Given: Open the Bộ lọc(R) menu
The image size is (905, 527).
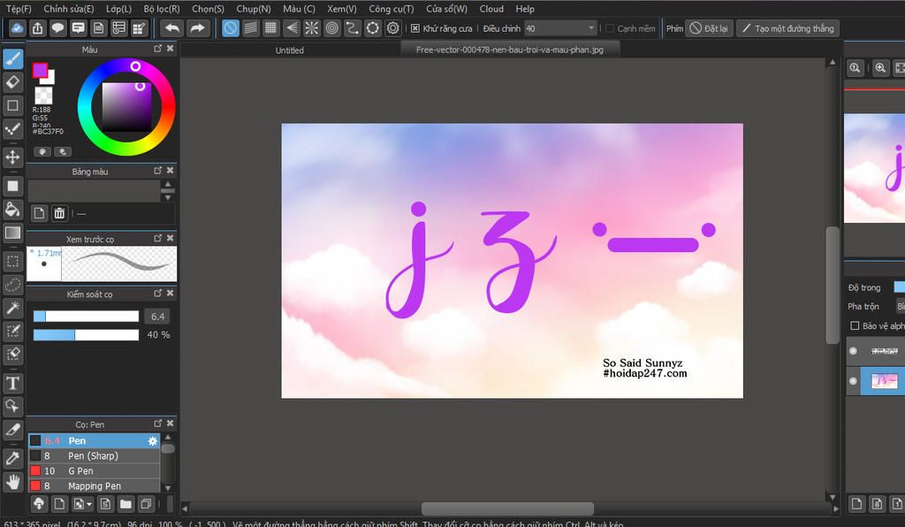Looking at the screenshot, I should coord(162,9).
